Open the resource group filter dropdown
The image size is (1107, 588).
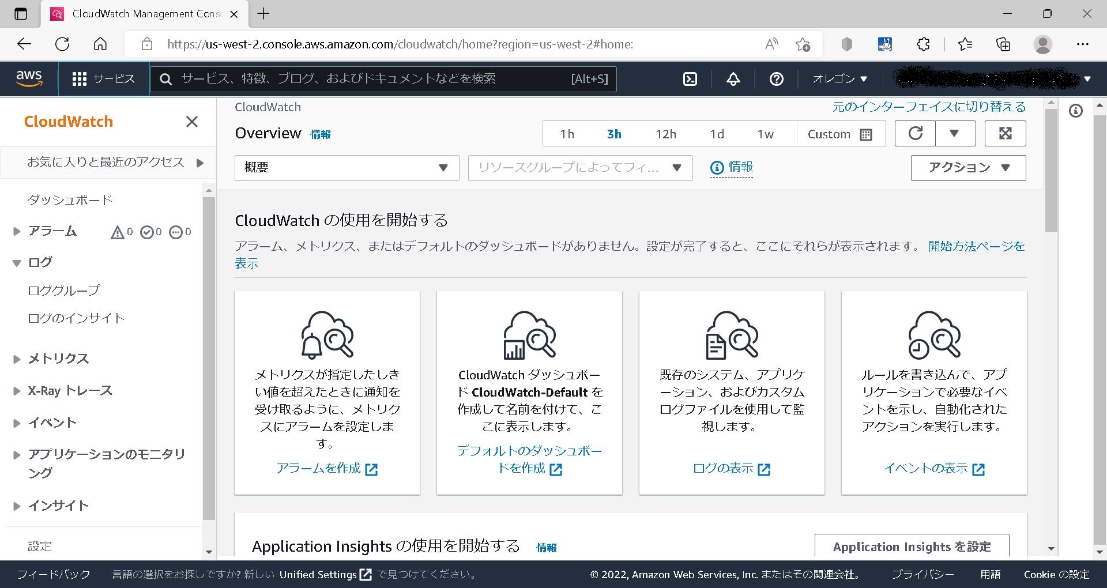tap(580, 168)
